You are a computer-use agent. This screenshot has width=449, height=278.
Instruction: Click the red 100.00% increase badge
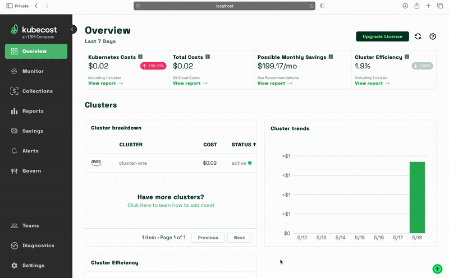153,66
